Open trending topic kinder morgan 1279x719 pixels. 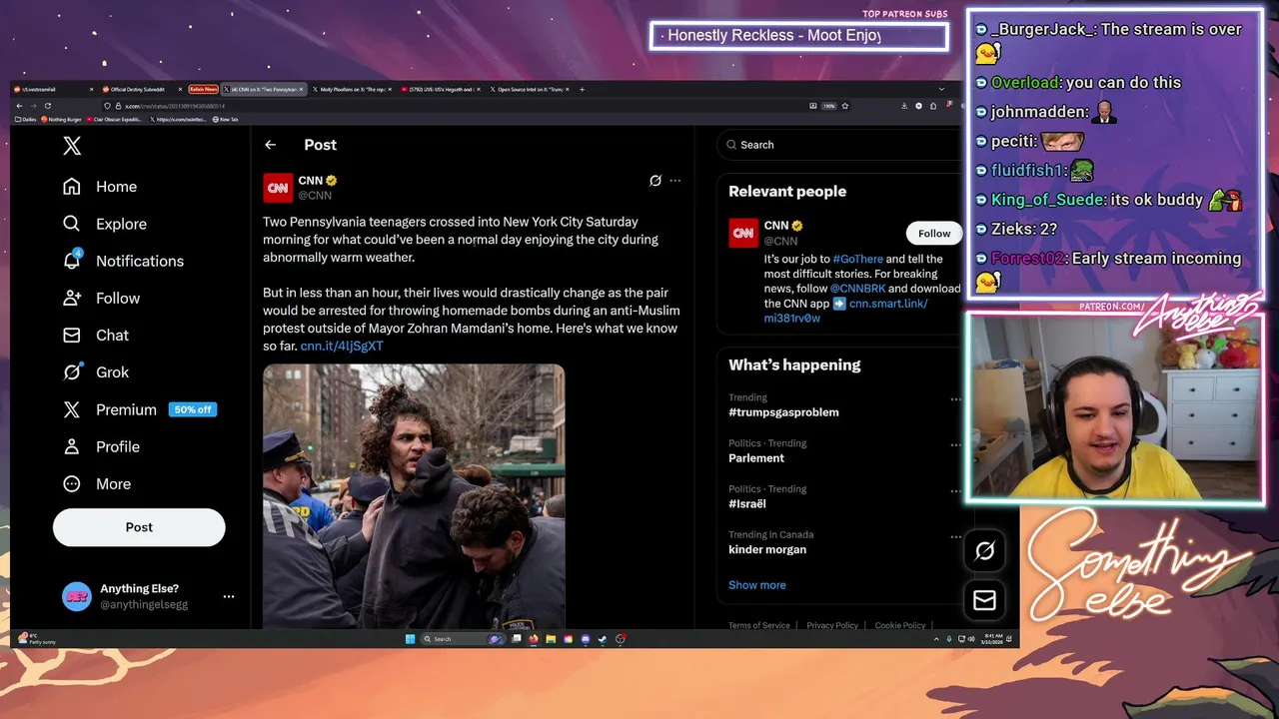point(767,549)
